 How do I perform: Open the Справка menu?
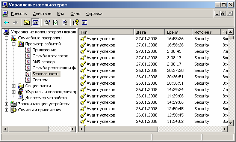coord(94,13)
